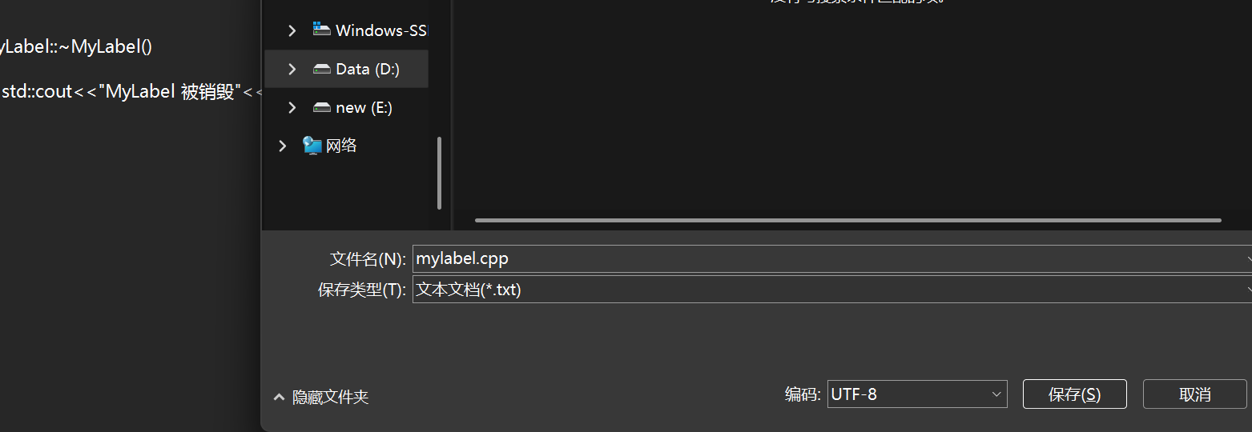The image size is (1252, 432).
Task: Click the navigation pane vertical scrollbar
Action: tap(439, 173)
